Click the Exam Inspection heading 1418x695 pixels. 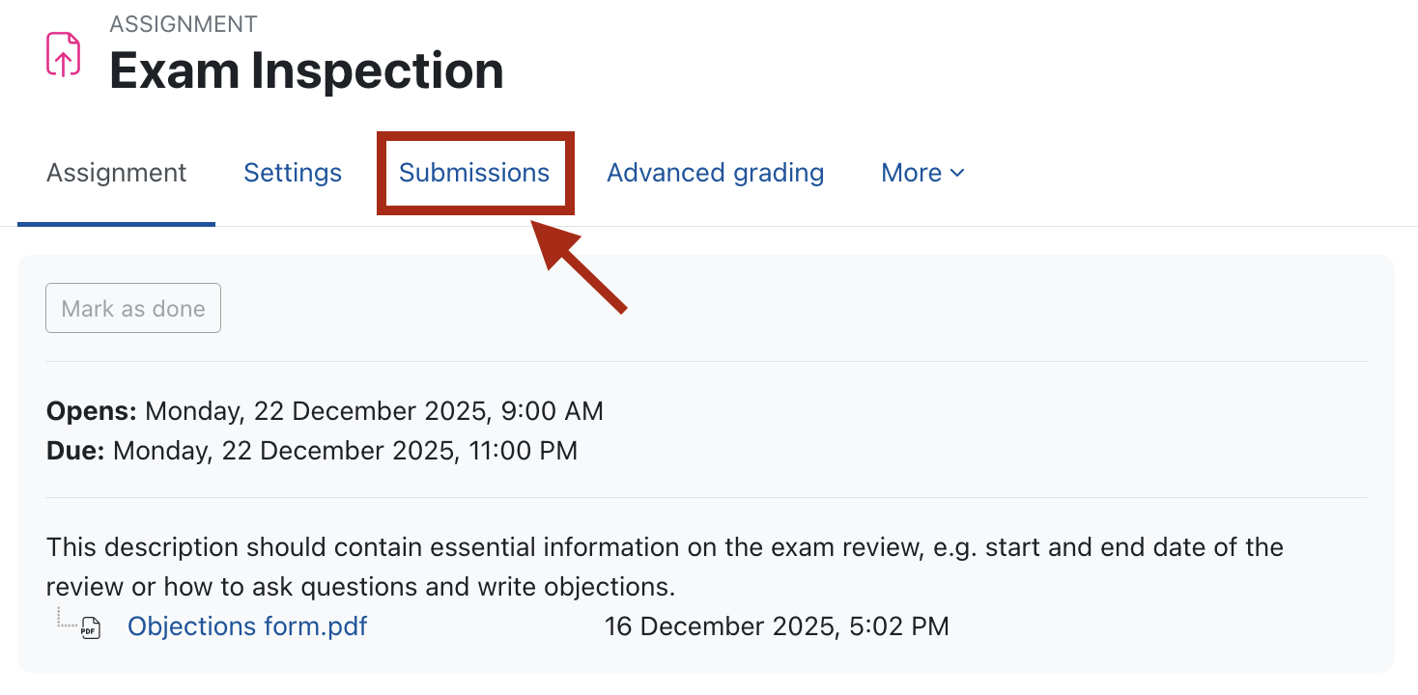[306, 70]
